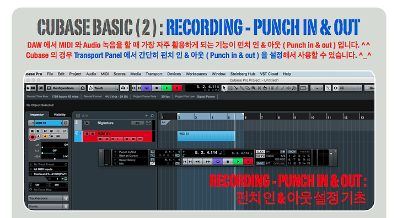Toggle Record Enable in the Inspector

click(32, 137)
